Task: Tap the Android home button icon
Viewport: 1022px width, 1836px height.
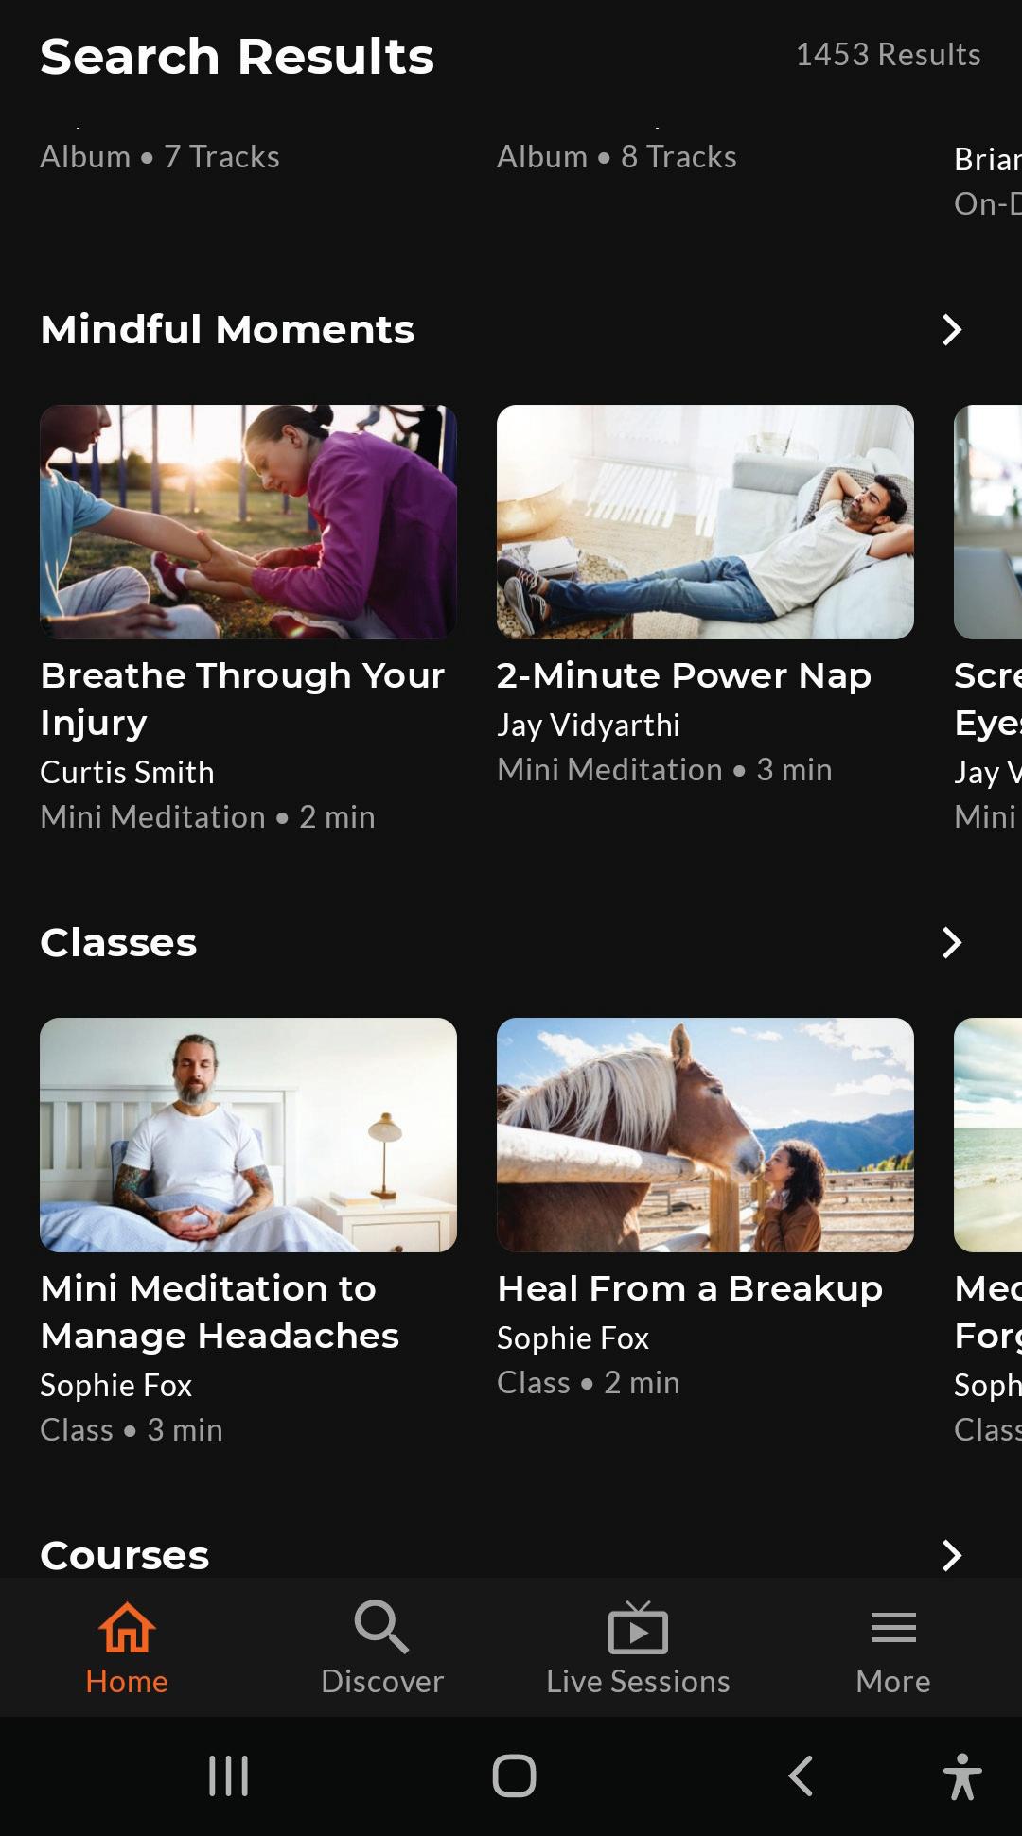Action: pos(514,1775)
